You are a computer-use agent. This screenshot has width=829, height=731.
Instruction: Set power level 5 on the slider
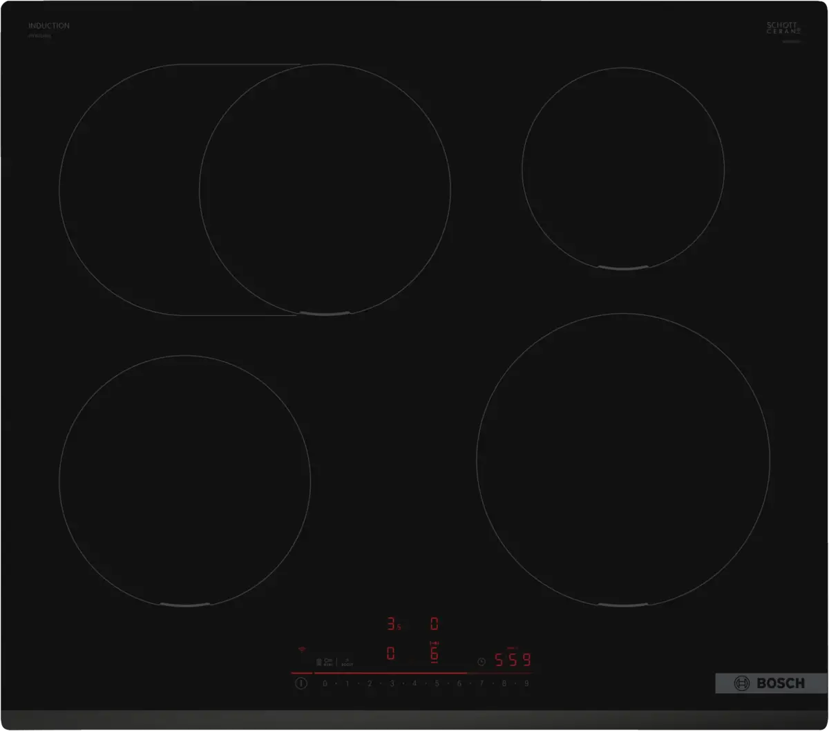[x=437, y=683]
